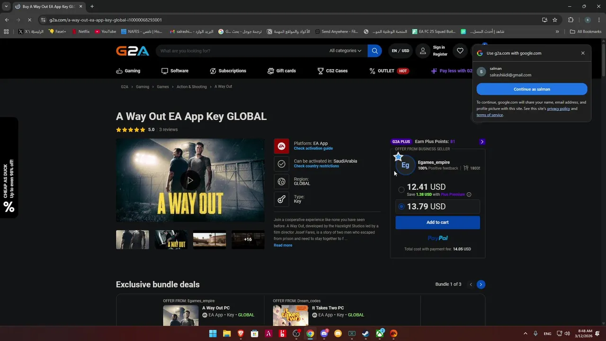Select first gallery thumbnail of two men

pos(133,240)
